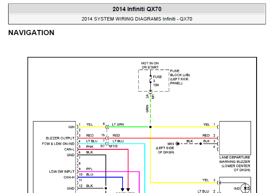Click the 'FUSE 3 10A' label
This screenshot has height=193, width=269.
(x=157, y=81)
